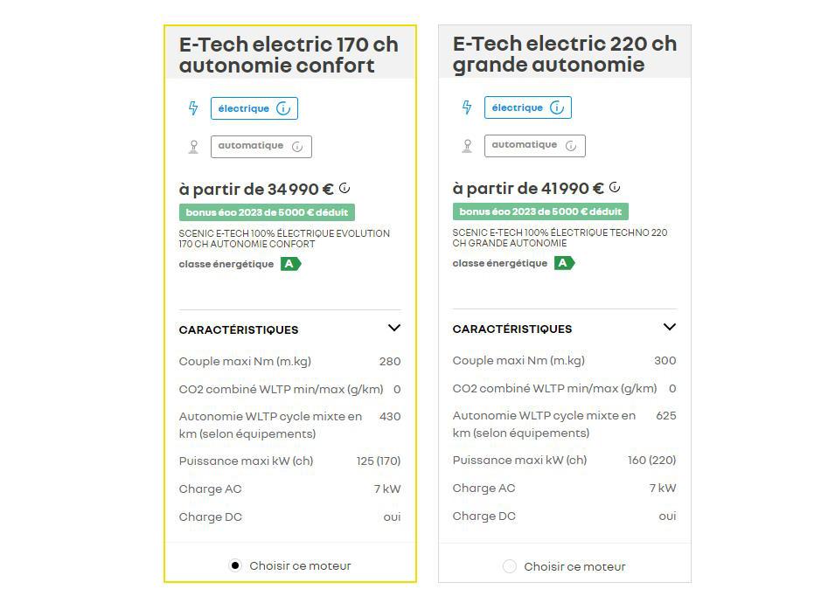Open info icon in 220 ch automatique badge
Viewport: 835px width, 603px height.
click(571, 145)
